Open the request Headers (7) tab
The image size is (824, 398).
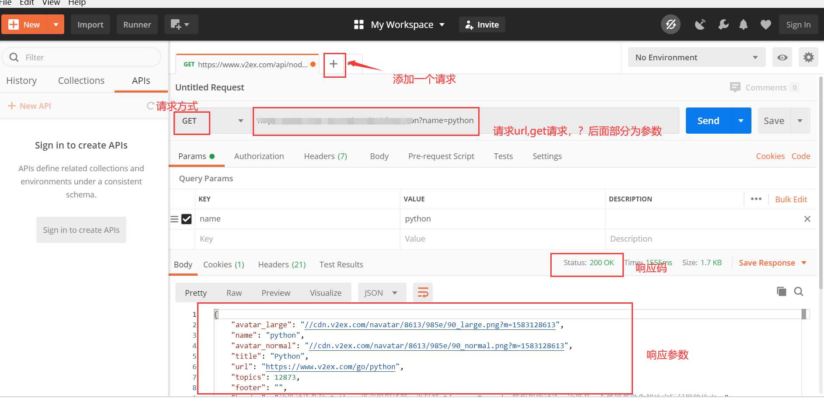[x=325, y=156]
